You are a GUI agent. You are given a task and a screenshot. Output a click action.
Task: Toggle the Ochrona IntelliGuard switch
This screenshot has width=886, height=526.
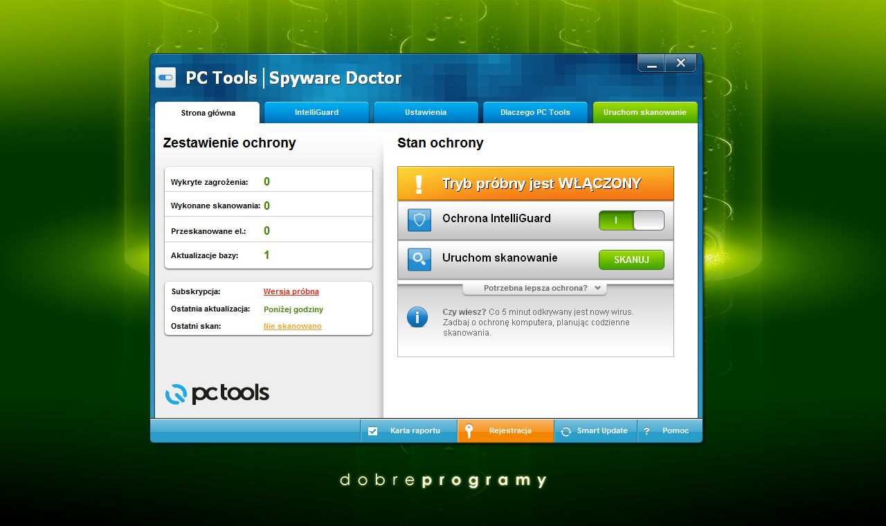pos(631,220)
